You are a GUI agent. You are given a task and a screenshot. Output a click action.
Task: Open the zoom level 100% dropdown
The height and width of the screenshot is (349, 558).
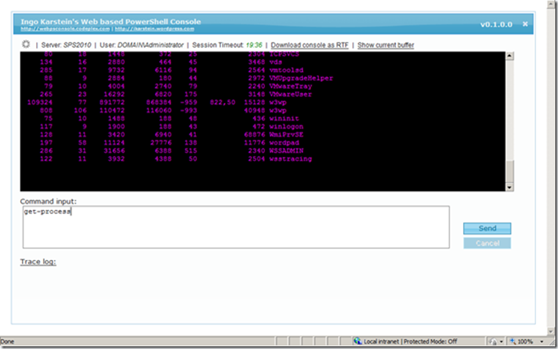click(542, 341)
